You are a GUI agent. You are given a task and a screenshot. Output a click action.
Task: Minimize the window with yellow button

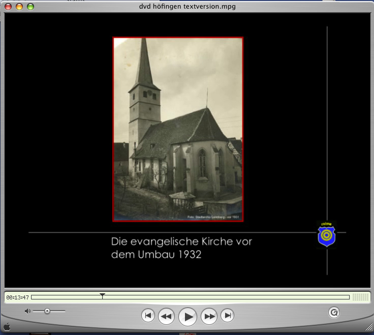19,7
